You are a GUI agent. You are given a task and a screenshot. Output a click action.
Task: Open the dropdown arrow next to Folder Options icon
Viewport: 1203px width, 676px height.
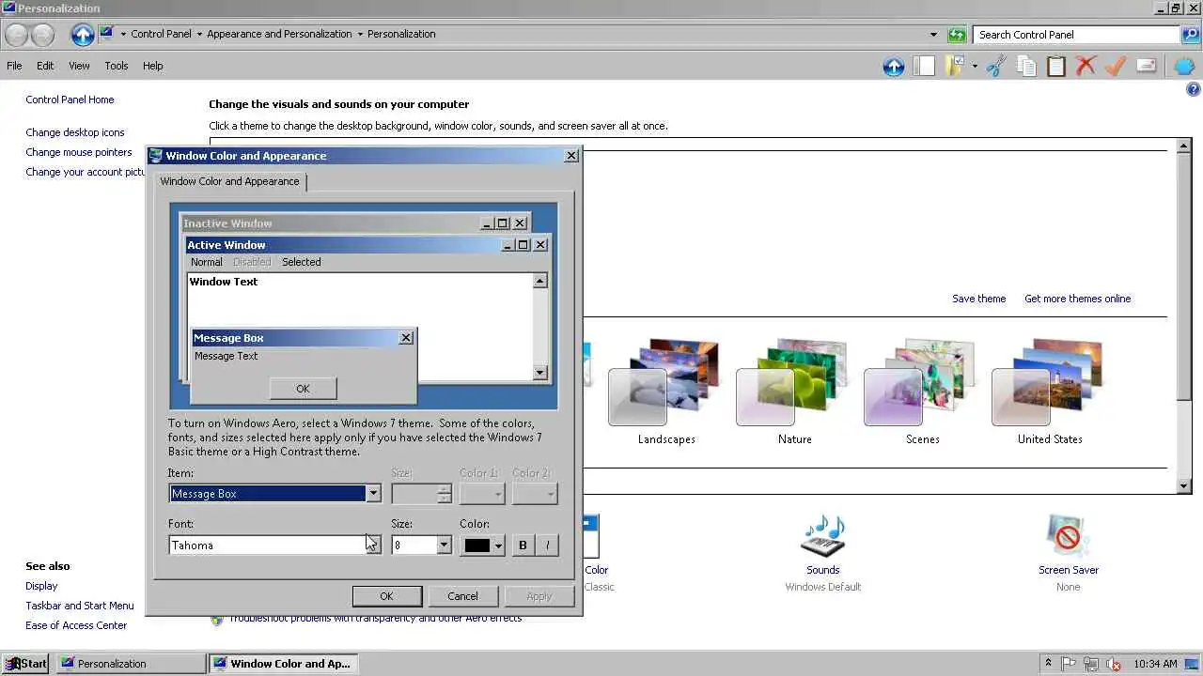pyautogui.click(x=975, y=66)
